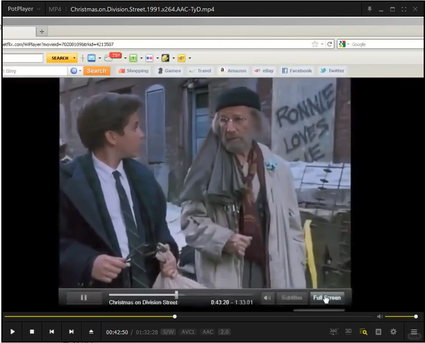This screenshot has width=425, height=343.
Task: Click the Bing search input field
Action: 35,71
